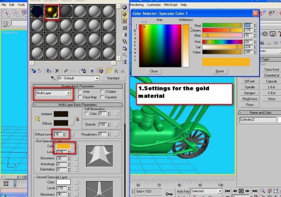Click the Video Color Check icon
Image resolution: width=281 pixels, height=197 pixels.
pos(125,35)
